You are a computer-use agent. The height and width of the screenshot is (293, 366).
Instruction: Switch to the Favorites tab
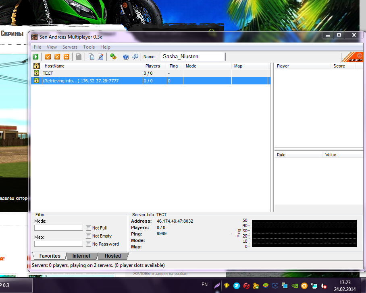(50, 256)
